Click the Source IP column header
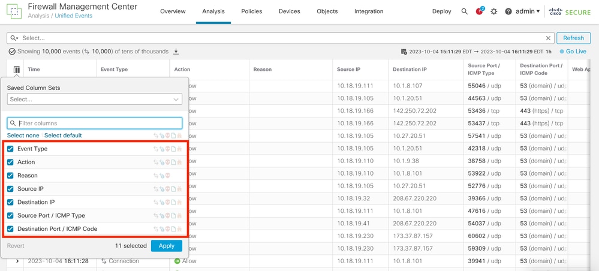 tap(348, 70)
